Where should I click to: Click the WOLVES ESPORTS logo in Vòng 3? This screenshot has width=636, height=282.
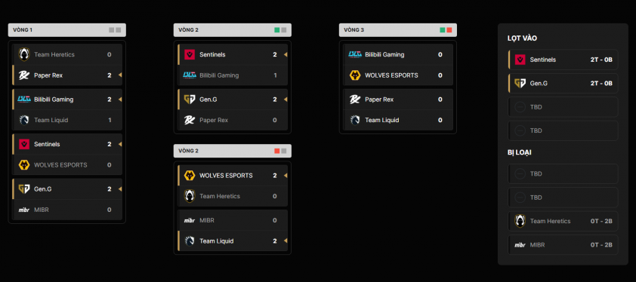tap(355, 75)
